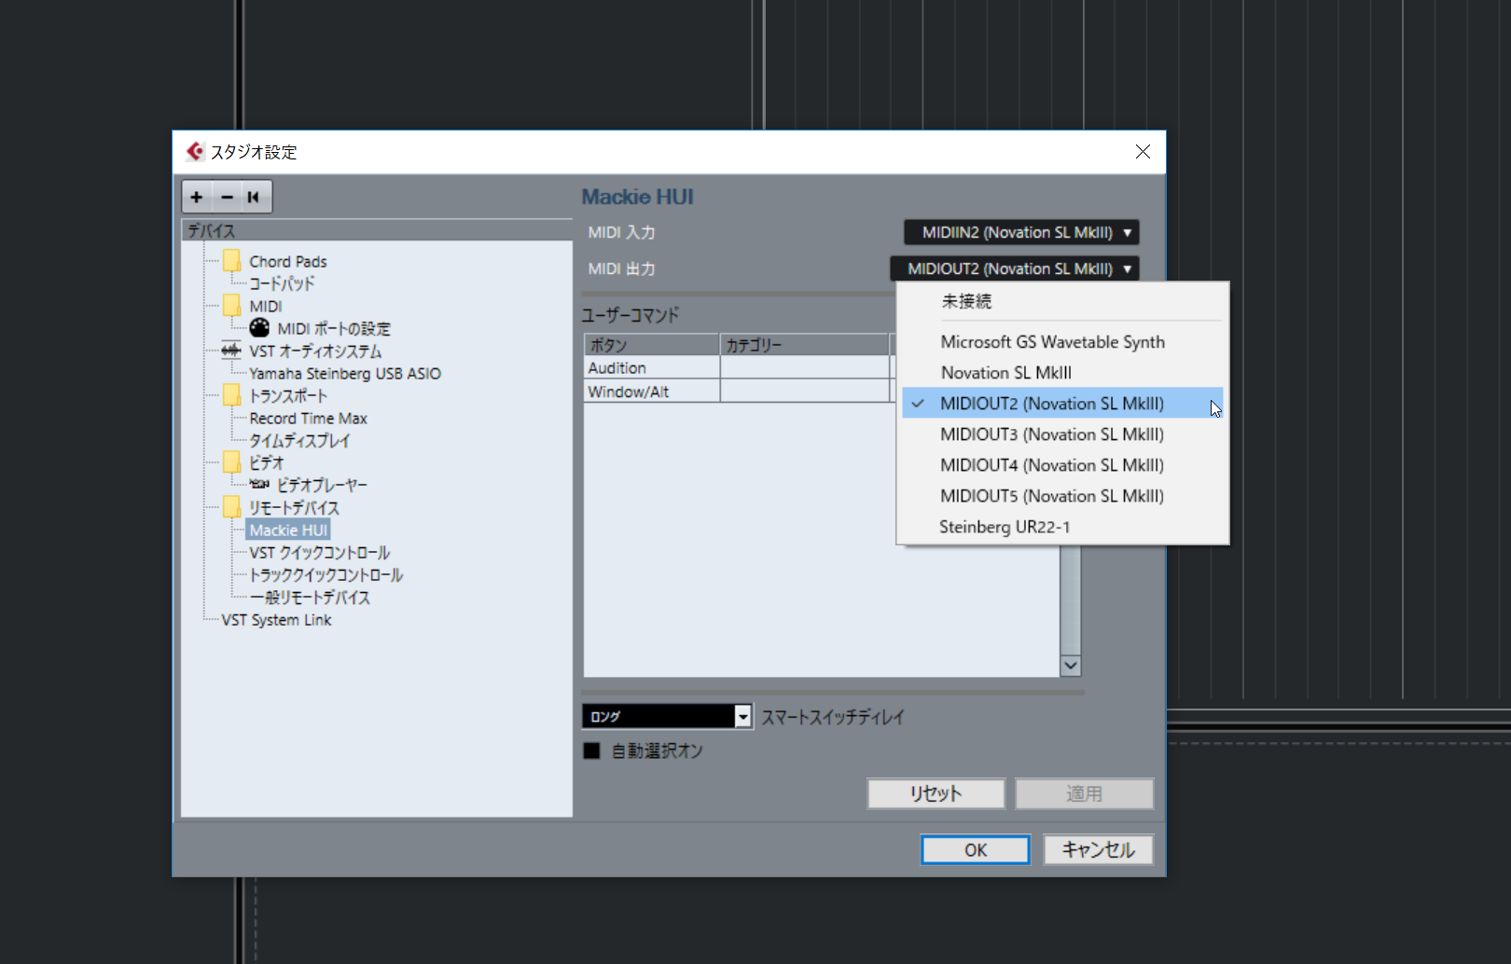The width and height of the screenshot is (1511, 964).
Task: Click the VST audio system waveform icon
Action: click(x=231, y=351)
